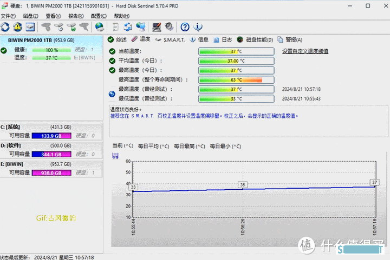Click the S.M.A.R.T. calibration recommendation text
Image resolution: width=390 pixels, height=260 pixels.
click(x=204, y=116)
